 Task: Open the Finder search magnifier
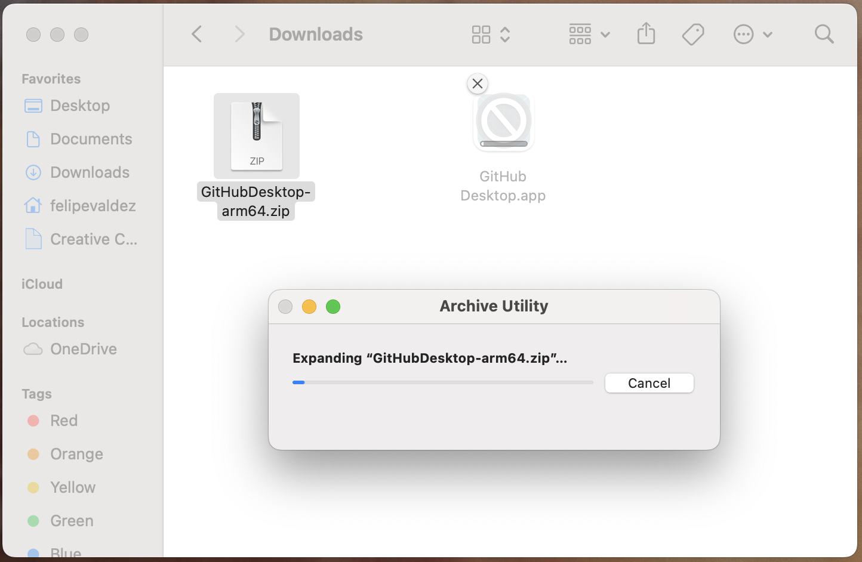click(824, 34)
